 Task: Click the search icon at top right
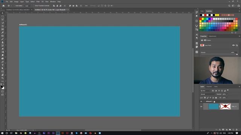(x=229, y=6)
